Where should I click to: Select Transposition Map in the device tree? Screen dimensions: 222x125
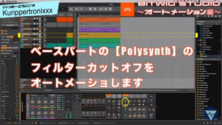click(207, 38)
